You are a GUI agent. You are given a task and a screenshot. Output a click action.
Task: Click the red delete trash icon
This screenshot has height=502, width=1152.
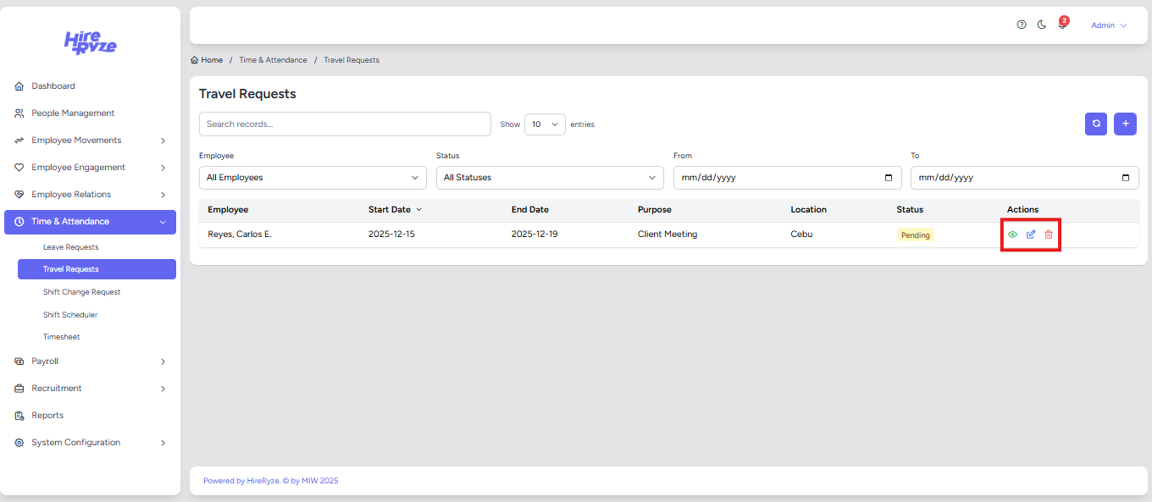click(1049, 234)
